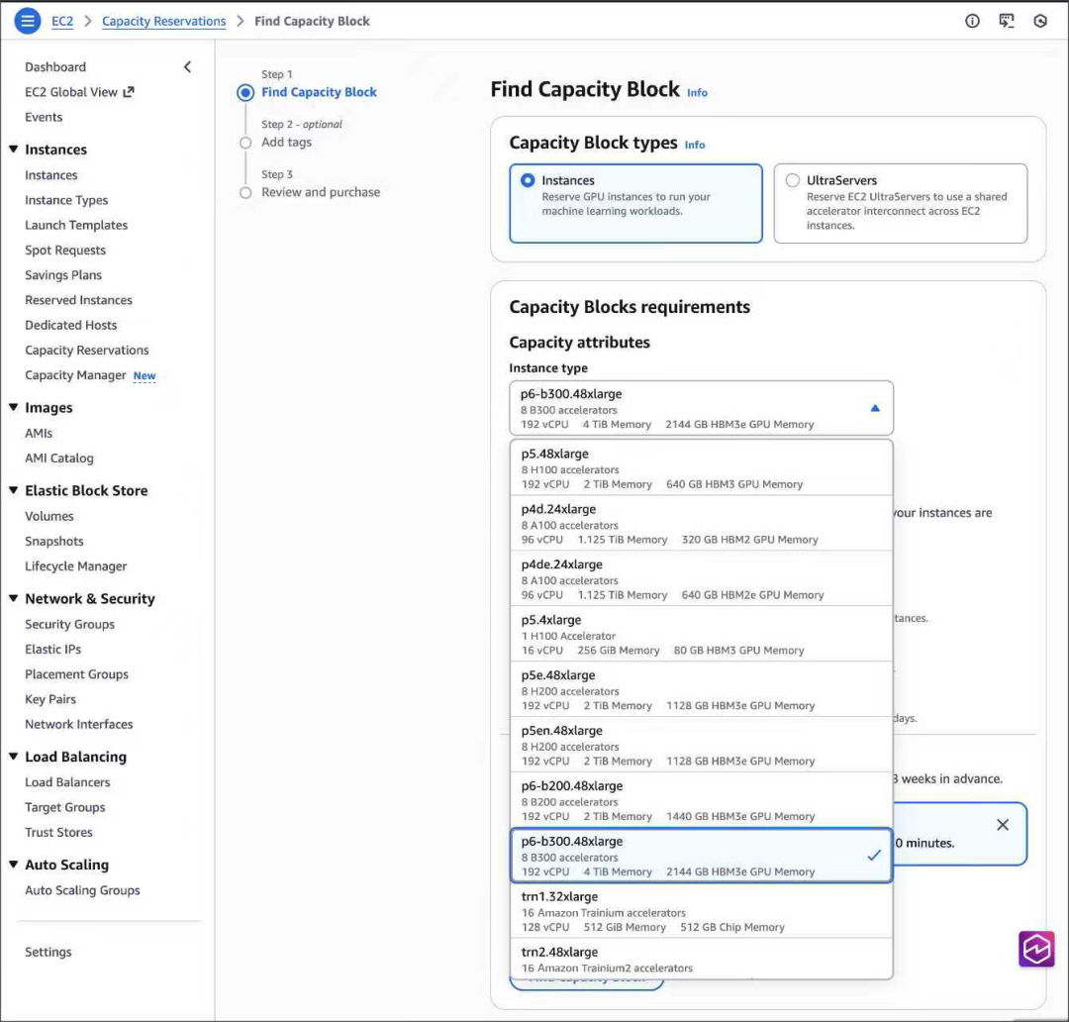
Task: Pick the checked p6-b300.48xlarge list option
Action: (x=701, y=856)
